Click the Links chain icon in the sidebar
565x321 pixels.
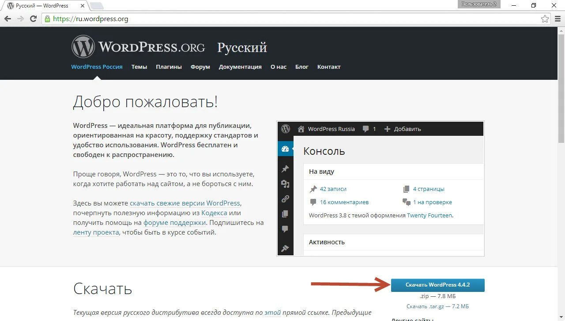(285, 199)
